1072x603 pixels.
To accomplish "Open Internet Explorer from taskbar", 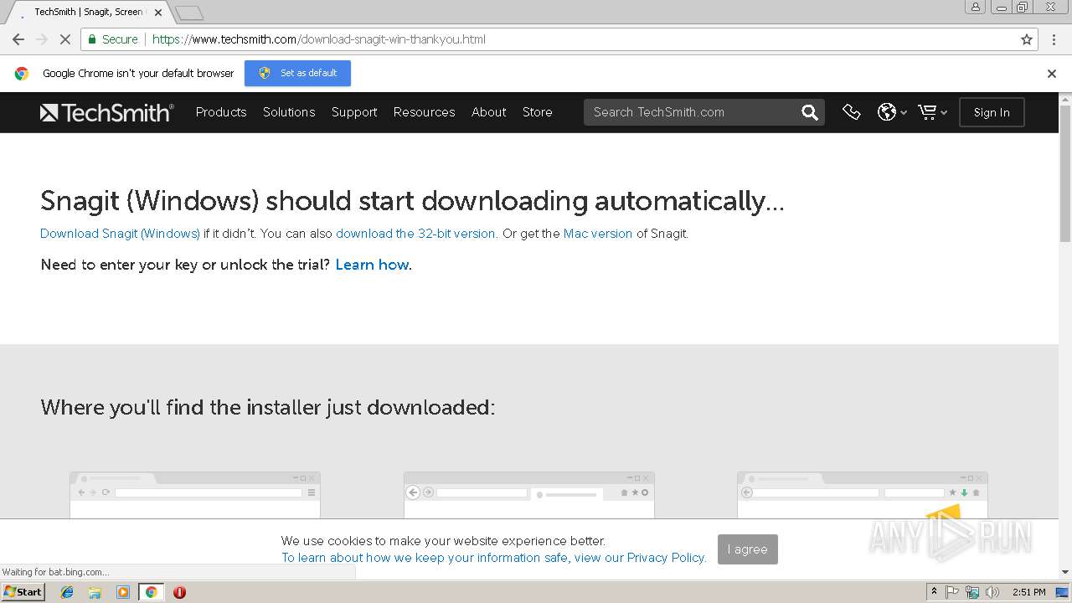I will (67, 592).
